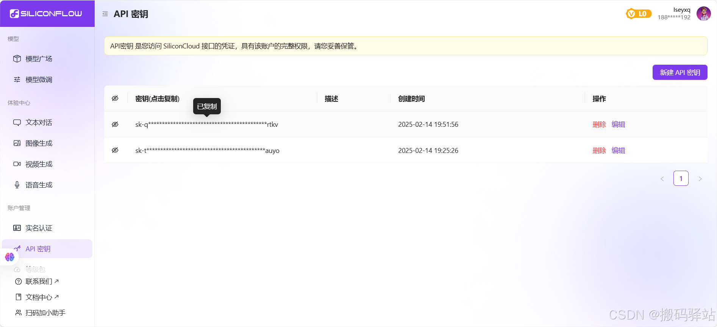
Task: Open 文档中心 external link
Action: tap(42, 297)
